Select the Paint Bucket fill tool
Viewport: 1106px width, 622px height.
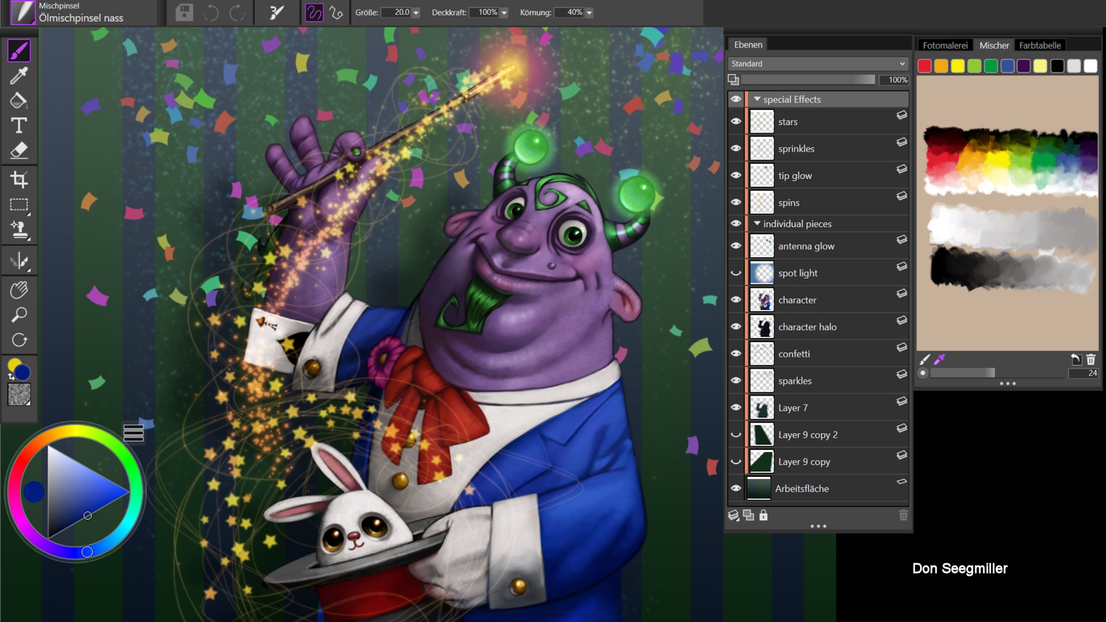point(19,101)
